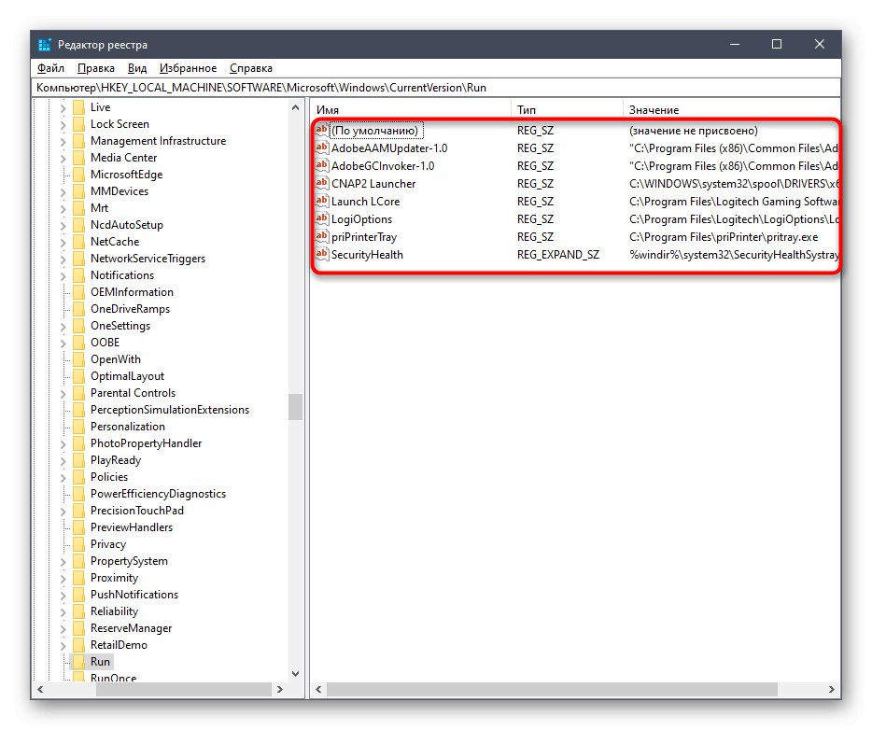Click the string value icon next to AdobeAAMUpdater-1.0
This screenshot has height=730, width=872.
320,147
